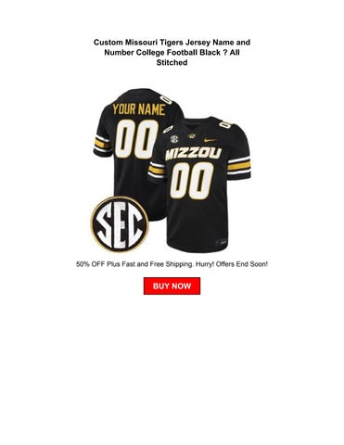Image resolution: width=344 pixels, height=445 pixels.
Task: Click shoulder number on front jersey
Action: (x=224, y=125)
